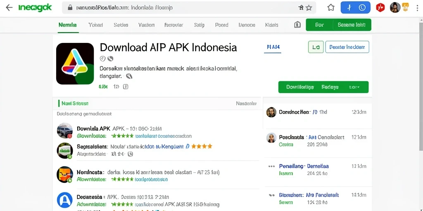Image resolution: width=423 pixels, height=211 pixels.
Task: Click the Sepsalsfiets list thumbnail
Action: (x=65, y=150)
